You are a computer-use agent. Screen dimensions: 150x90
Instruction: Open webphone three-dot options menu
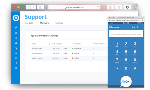pos(142,27)
